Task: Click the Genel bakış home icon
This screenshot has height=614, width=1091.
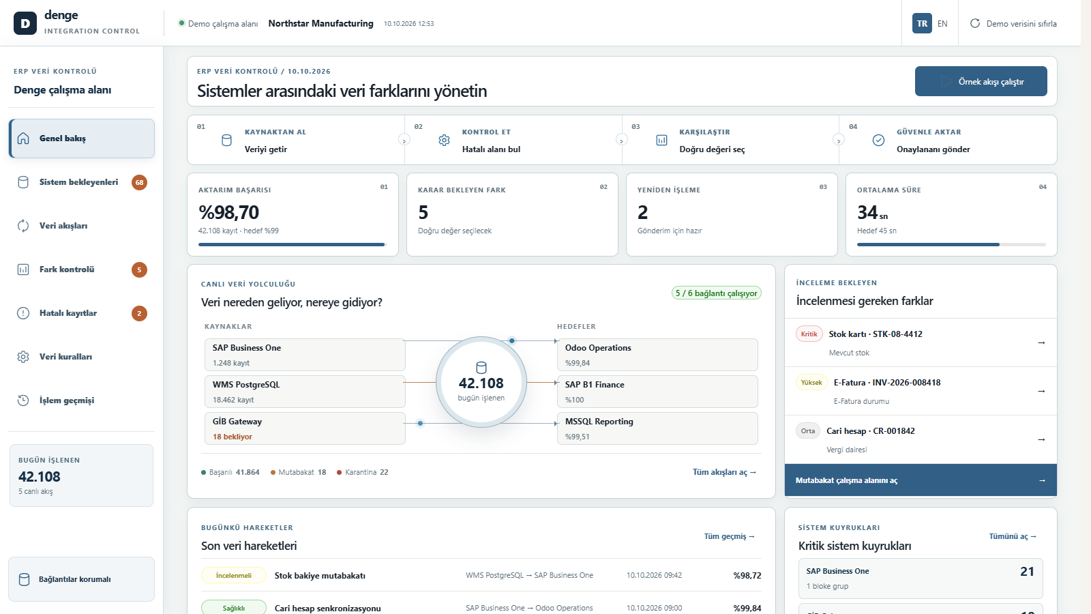Action: pos(23,138)
